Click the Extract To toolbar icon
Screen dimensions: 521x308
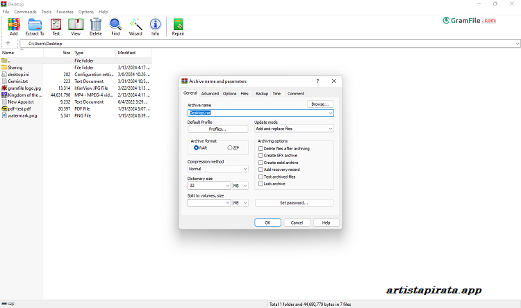pyautogui.click(x=35, y=26)
